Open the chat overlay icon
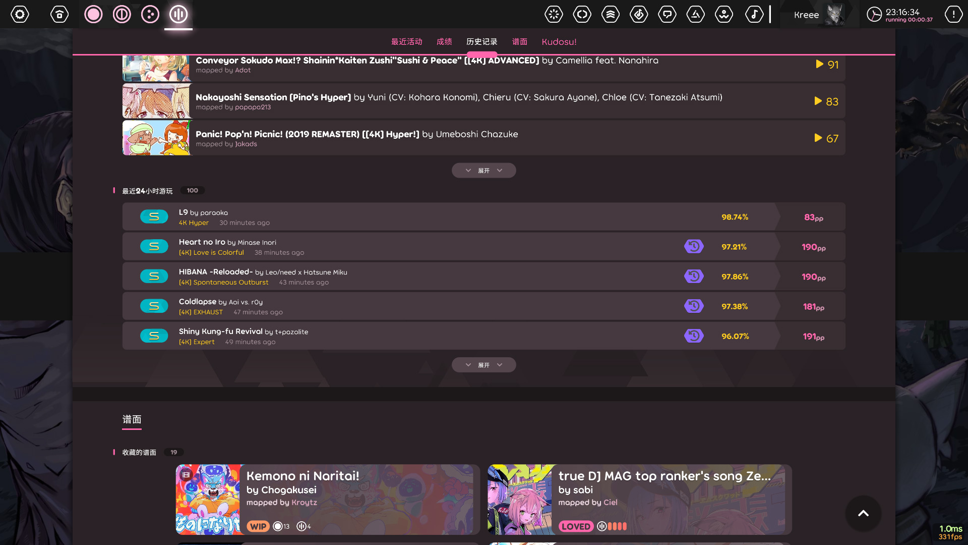 tap(667, 14)
